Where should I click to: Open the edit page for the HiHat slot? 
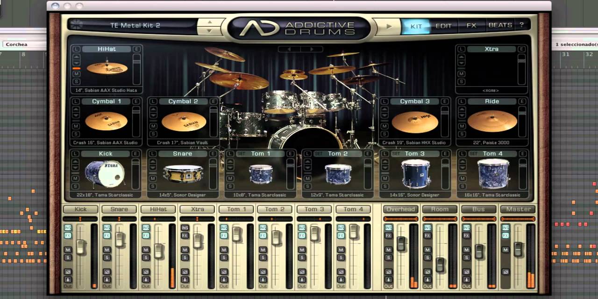coord(136,49)
